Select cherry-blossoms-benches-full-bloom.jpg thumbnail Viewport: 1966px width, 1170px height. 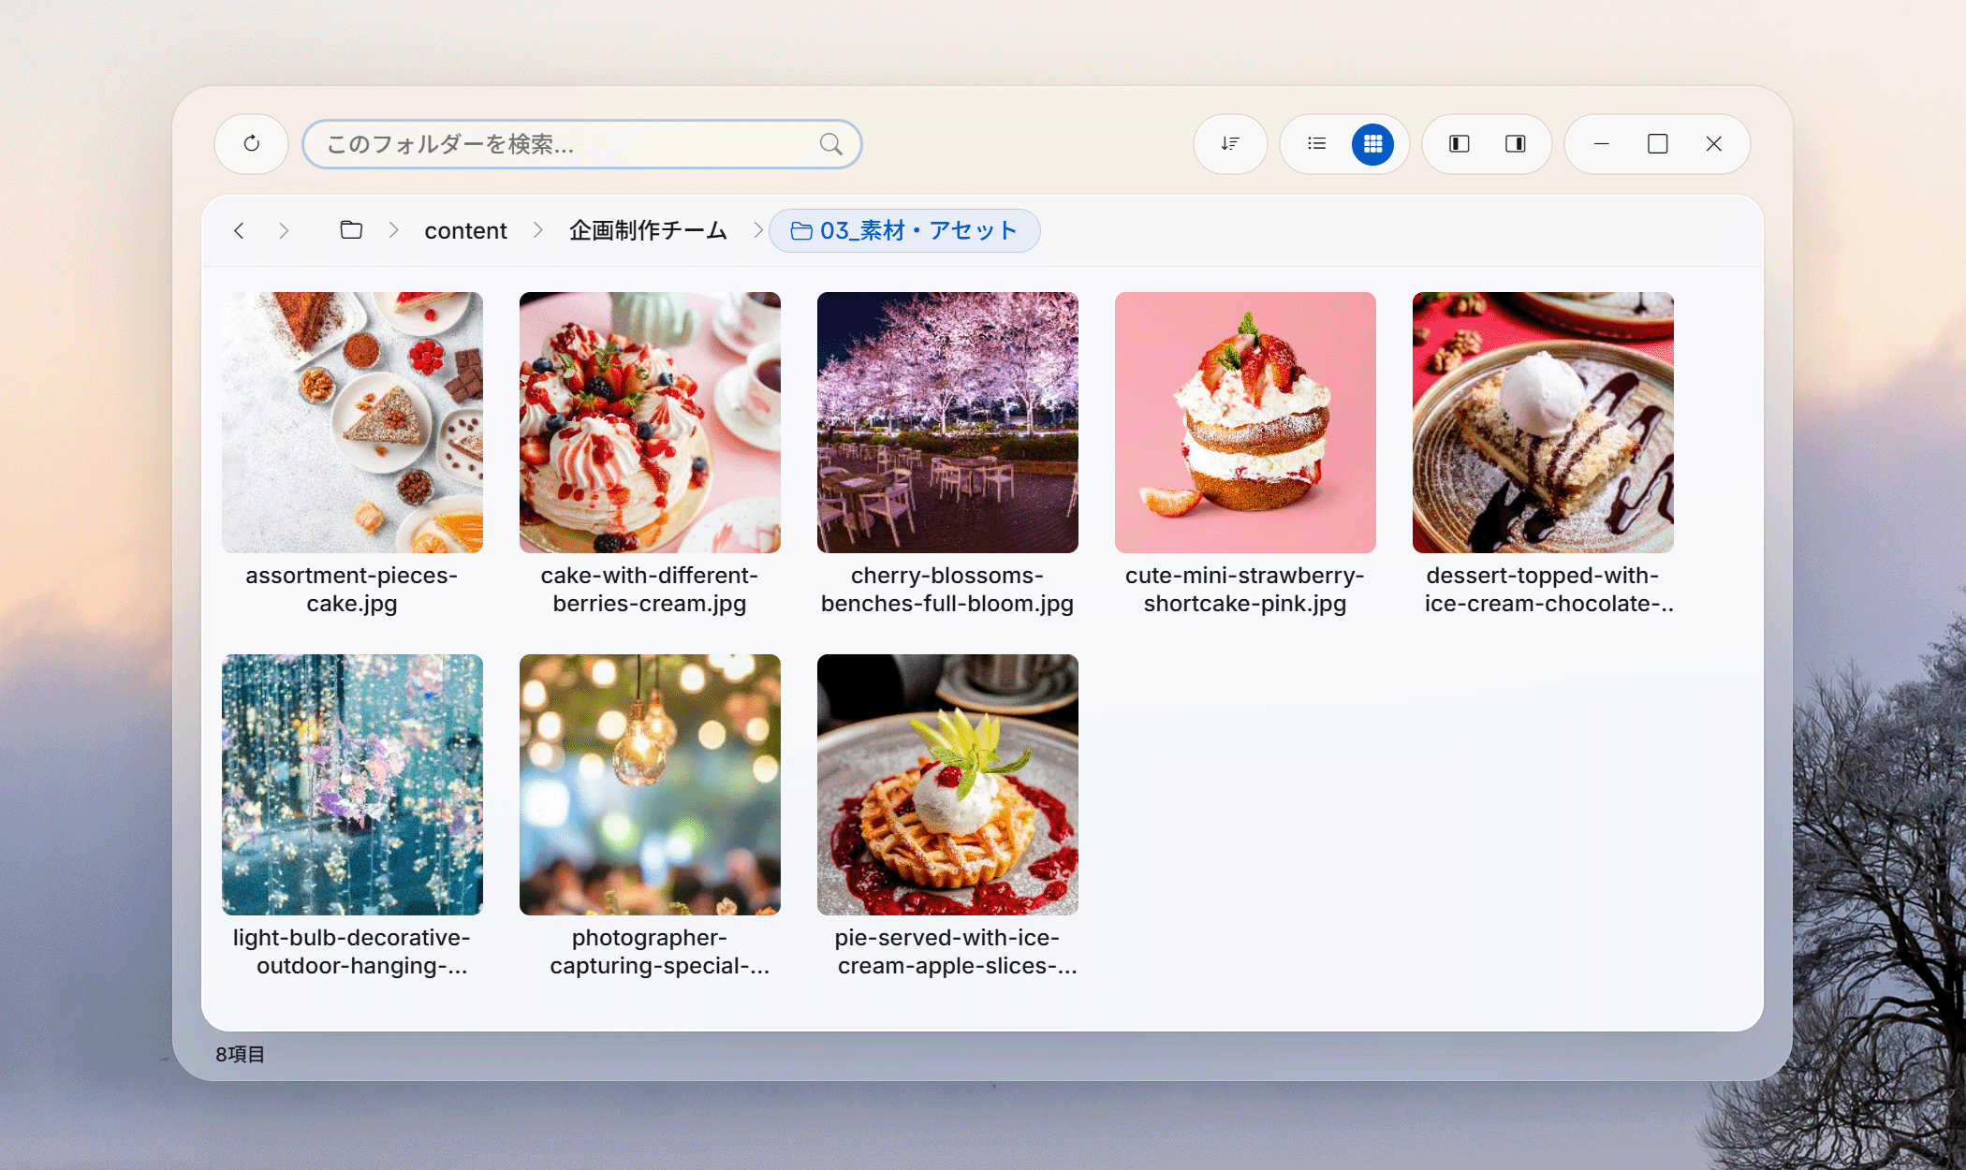tap(947, 422)
